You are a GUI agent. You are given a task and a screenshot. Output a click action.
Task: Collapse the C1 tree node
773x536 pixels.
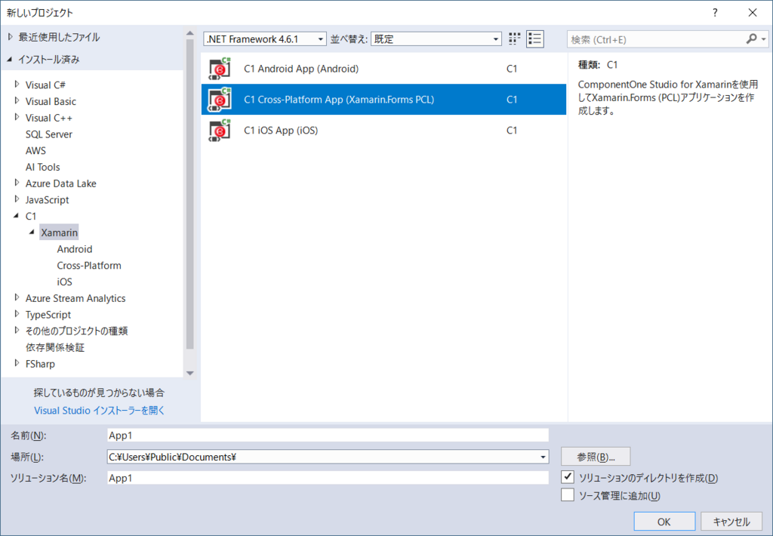click(17, 215)
